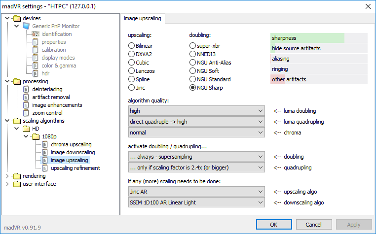Open the Generic PnP Monitor device icon
Viewport: 376px width, 234px height.
click(26, 26)
